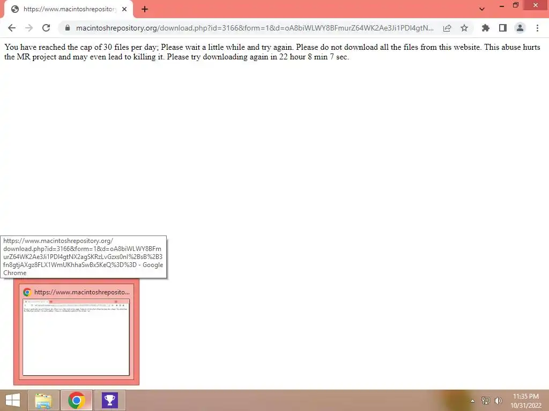View site security lock information
The height and width of the screenshot is (411, 549).
68,28
